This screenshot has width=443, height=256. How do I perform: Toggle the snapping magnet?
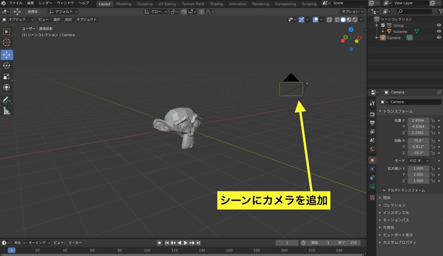click(184, 12)
